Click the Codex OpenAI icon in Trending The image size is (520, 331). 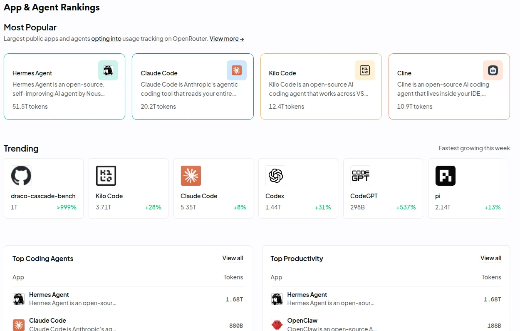276,176
